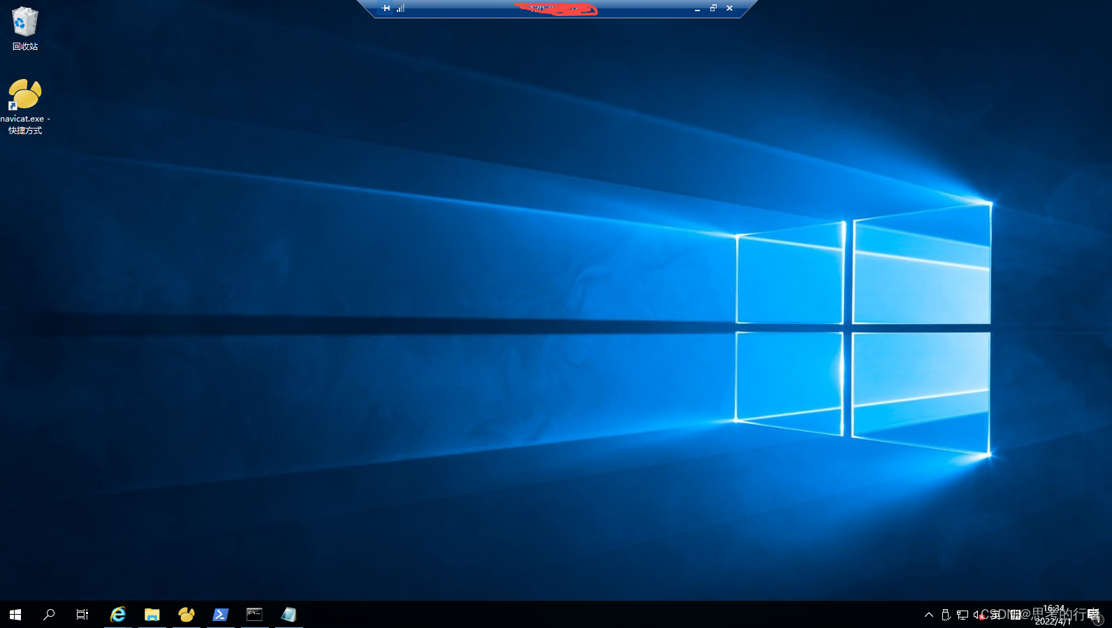Open the Notepad app in taskbar
This screenshot has width=1112, height=628.
coord(289,615)
